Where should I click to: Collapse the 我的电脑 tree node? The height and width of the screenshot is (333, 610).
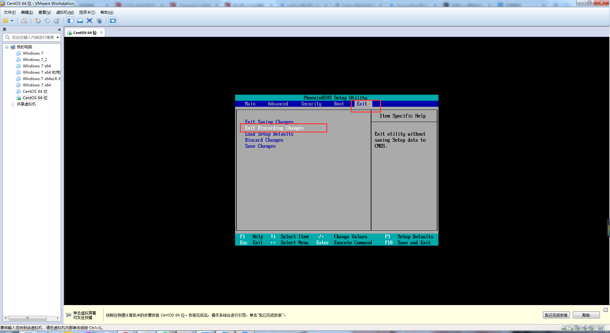[x=7, y=47]
